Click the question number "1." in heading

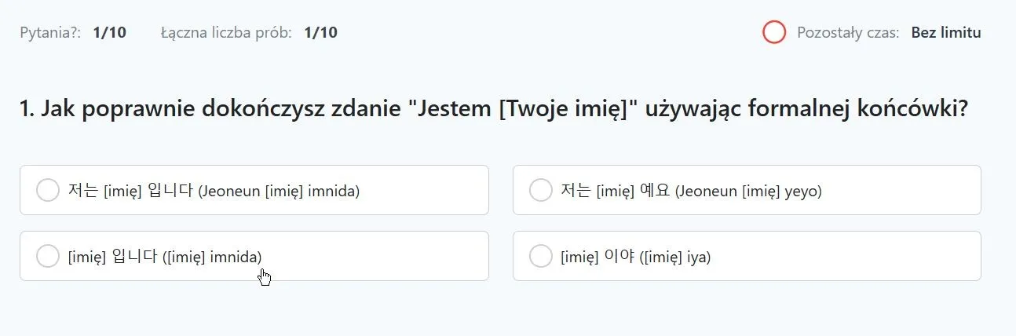[x=27, y=109]
